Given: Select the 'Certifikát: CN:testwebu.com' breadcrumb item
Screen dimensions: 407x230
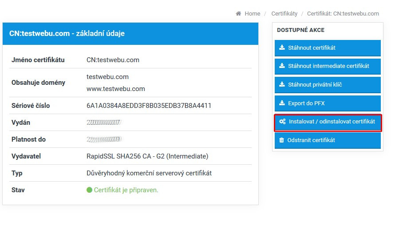Looking at the screenshot, I should 343,14.
